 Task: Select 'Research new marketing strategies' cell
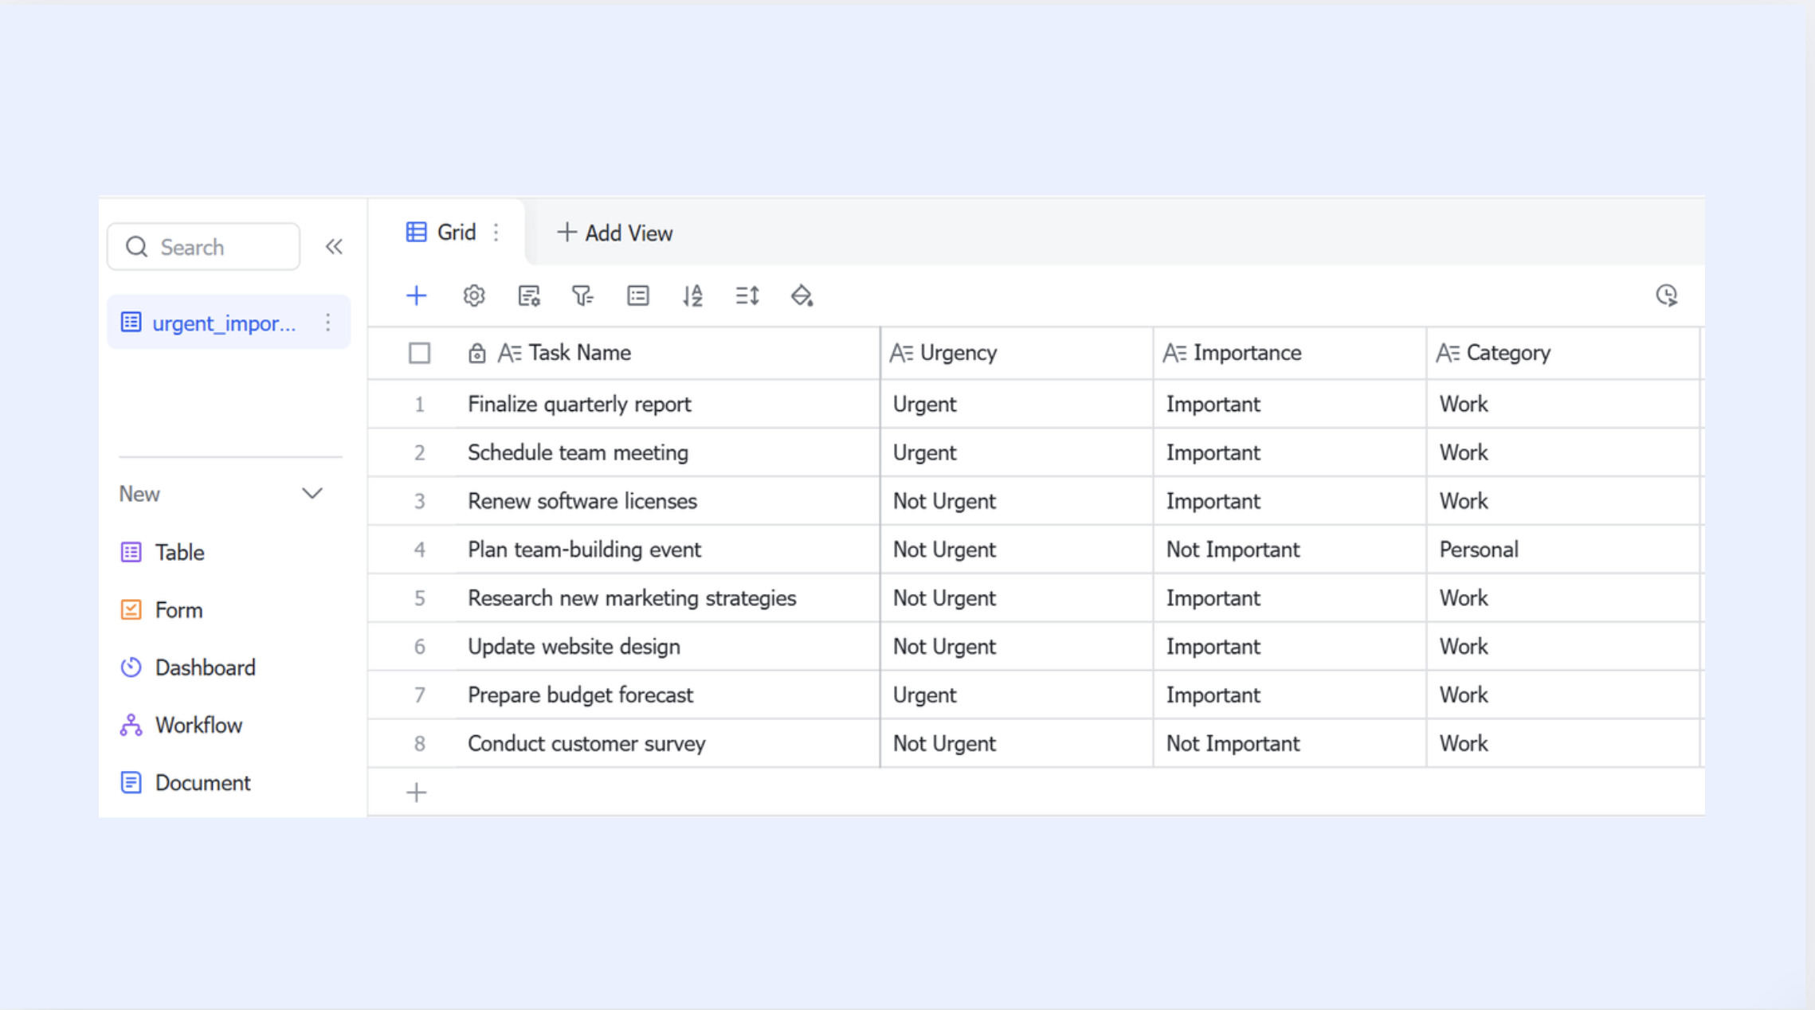point(667,598)
